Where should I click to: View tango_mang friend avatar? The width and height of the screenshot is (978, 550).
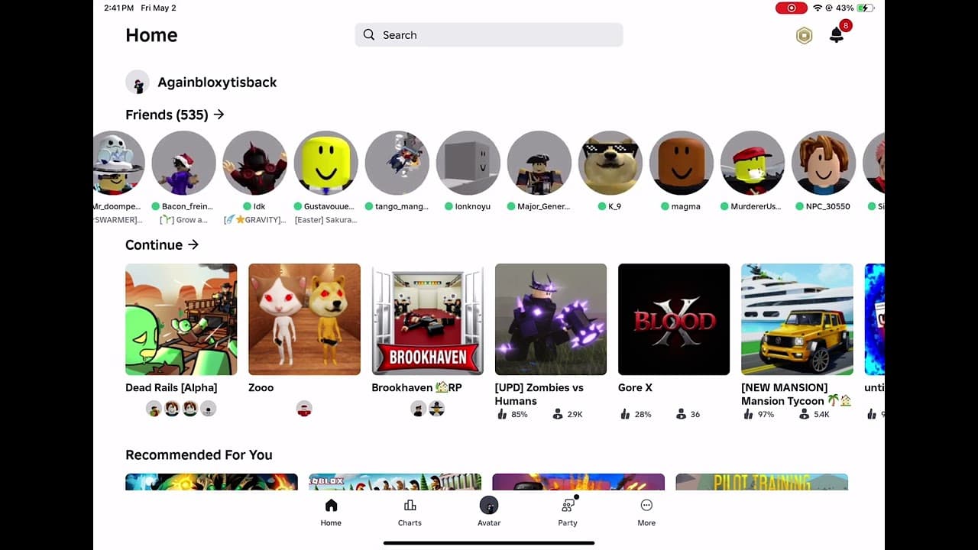(397, 163)
